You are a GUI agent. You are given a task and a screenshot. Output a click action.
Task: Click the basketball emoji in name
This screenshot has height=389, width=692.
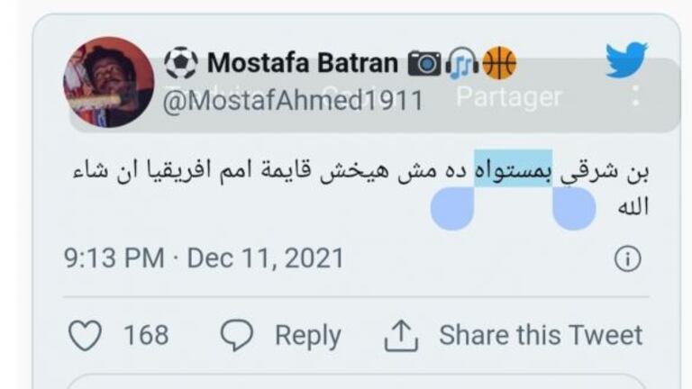[x=499, y=63]
